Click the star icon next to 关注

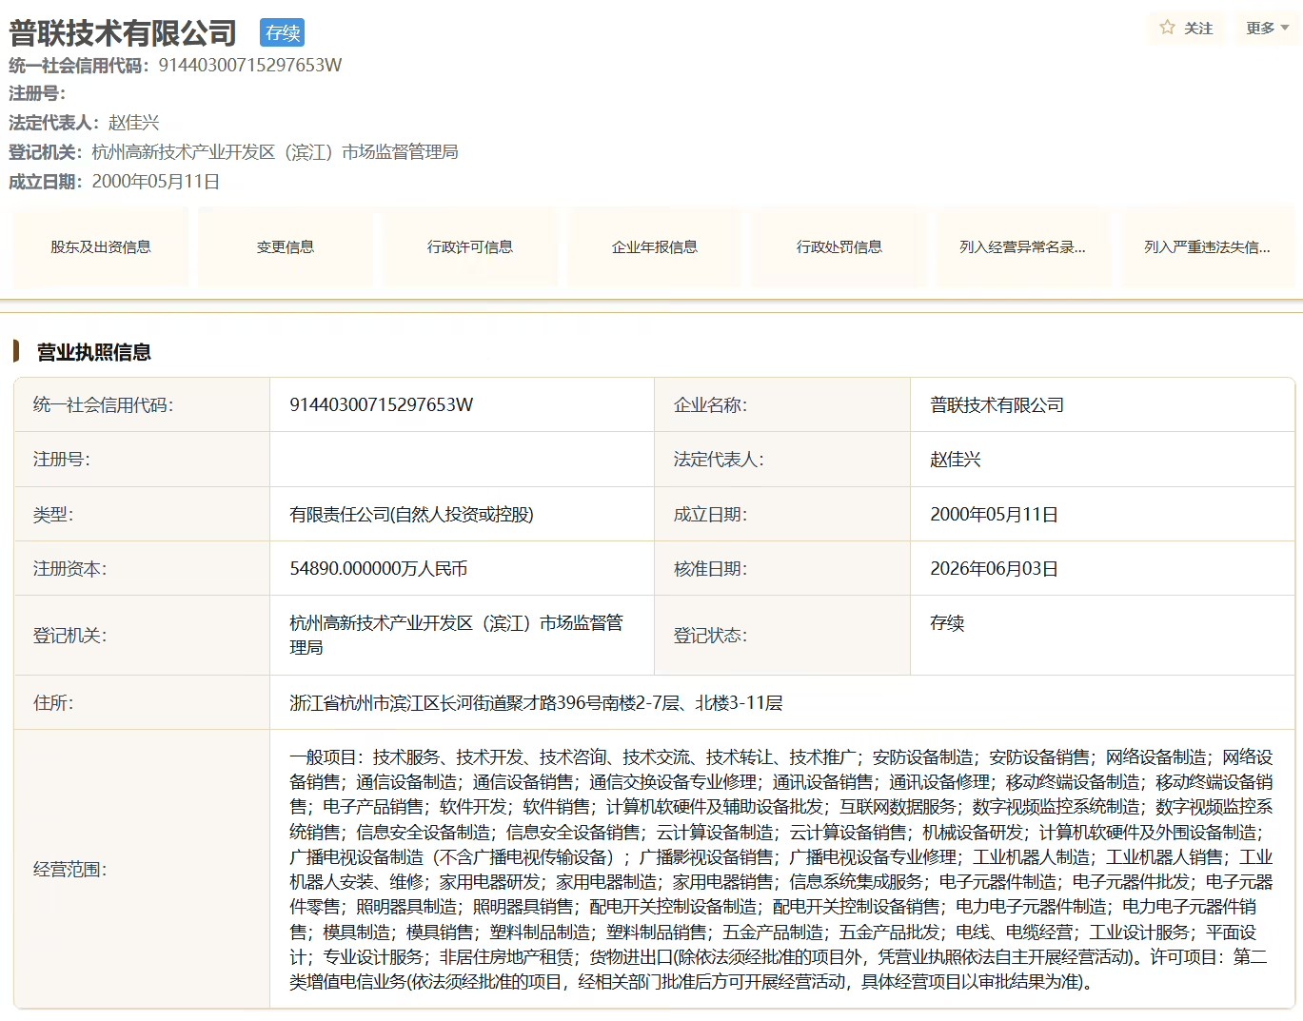pos(1167,28)
